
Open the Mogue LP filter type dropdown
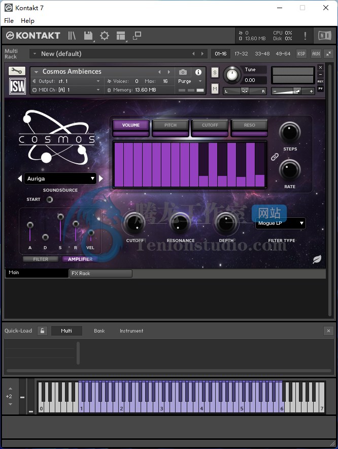pyautogui.click(x=281, y=223)
